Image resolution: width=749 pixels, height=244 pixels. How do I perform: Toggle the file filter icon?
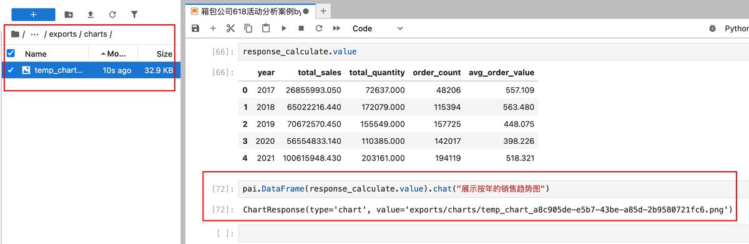tap(134, 14)
